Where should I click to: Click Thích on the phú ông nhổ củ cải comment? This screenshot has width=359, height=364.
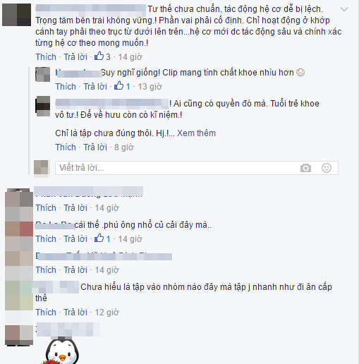[x=46, y=238]
